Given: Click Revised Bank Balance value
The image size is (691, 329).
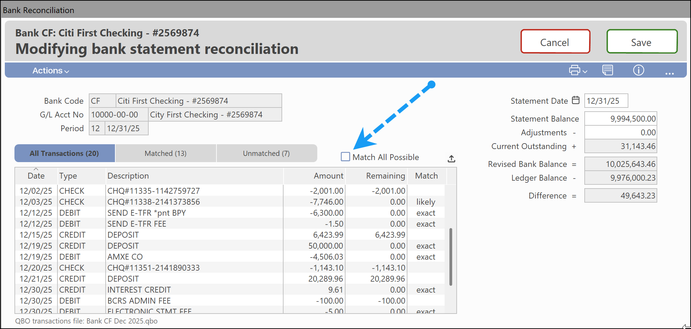Looking at the screenshot, I should 621,164.
